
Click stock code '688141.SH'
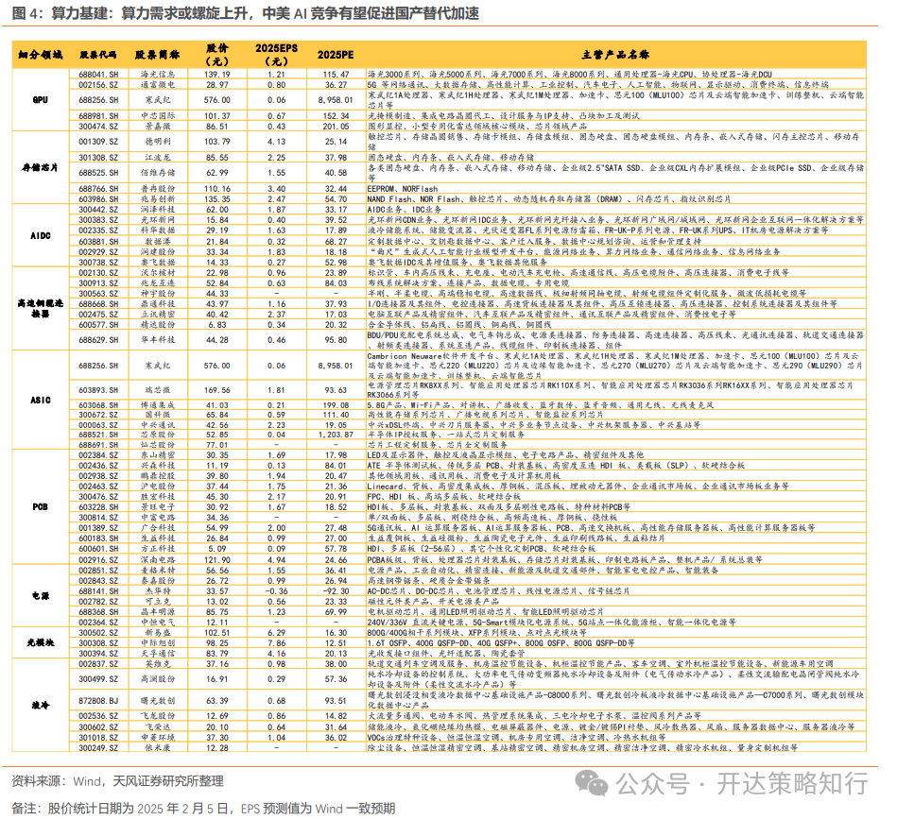pyautogui.click(x=98, y=591)
